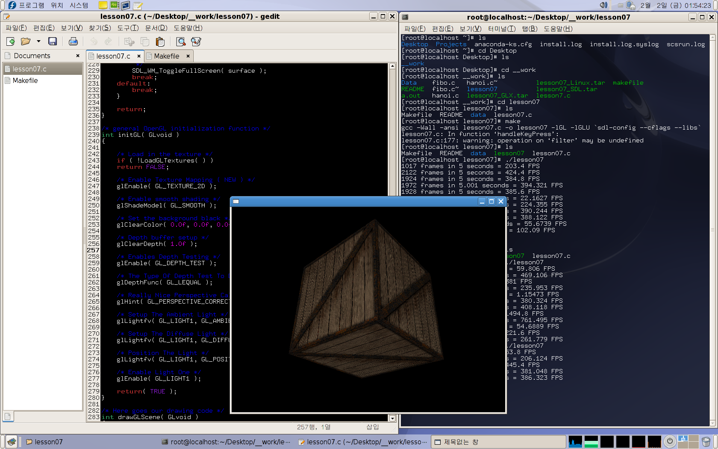Click the Undo arrow in gedit toolbar
This screenshot has width=718, height=449.
click(x=94, y=41)
